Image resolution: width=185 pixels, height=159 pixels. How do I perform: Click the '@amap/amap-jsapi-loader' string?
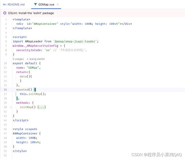tap(75, 41)
